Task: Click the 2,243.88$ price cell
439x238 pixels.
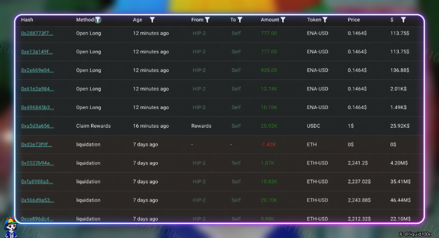Action: (x=359, y=200)
